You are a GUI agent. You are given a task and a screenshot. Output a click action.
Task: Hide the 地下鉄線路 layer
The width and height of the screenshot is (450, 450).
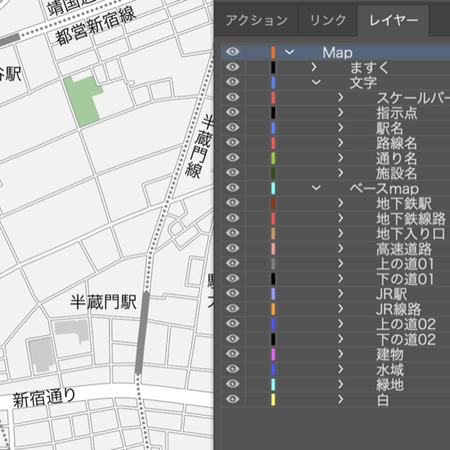point(232,218)
